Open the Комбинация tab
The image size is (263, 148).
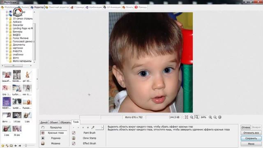[94, 7]
